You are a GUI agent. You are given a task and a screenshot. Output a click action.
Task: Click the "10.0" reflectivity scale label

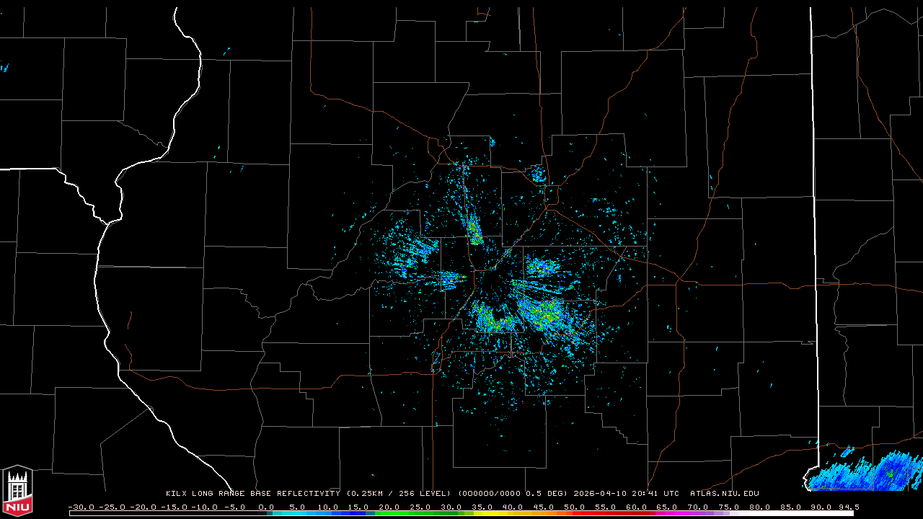(328, 507)
